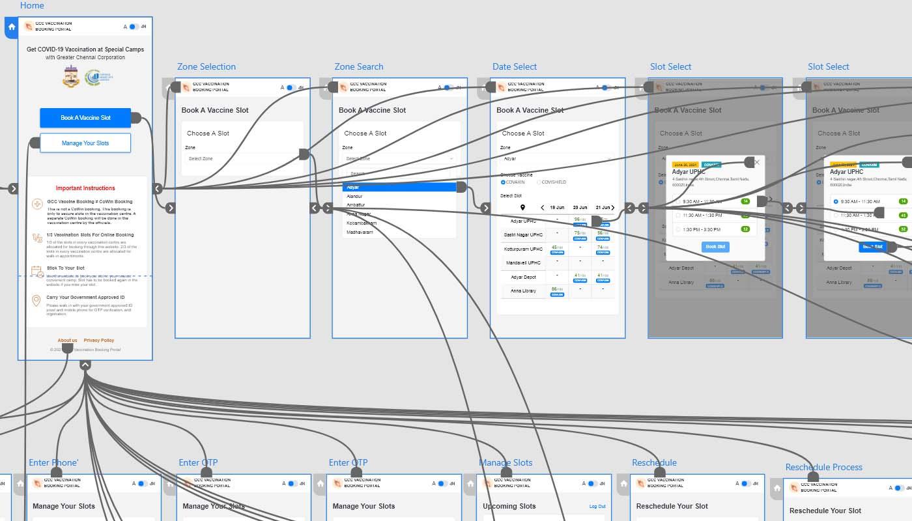
Task: Click the home icon beside Enter Phone' artboard
Action: pyautogui.click(x=21, y=484)
